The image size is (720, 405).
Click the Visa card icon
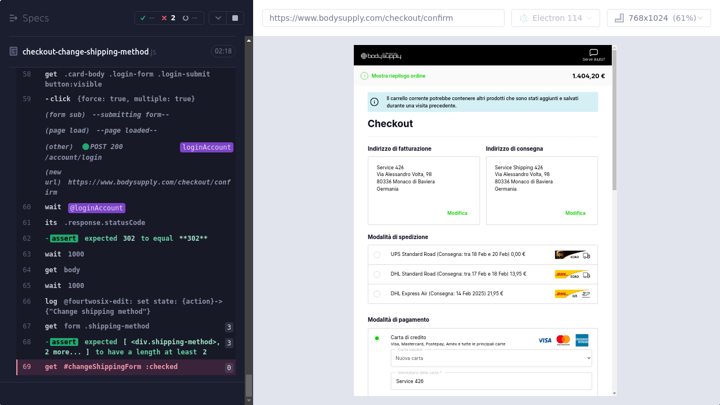point(544,340)
